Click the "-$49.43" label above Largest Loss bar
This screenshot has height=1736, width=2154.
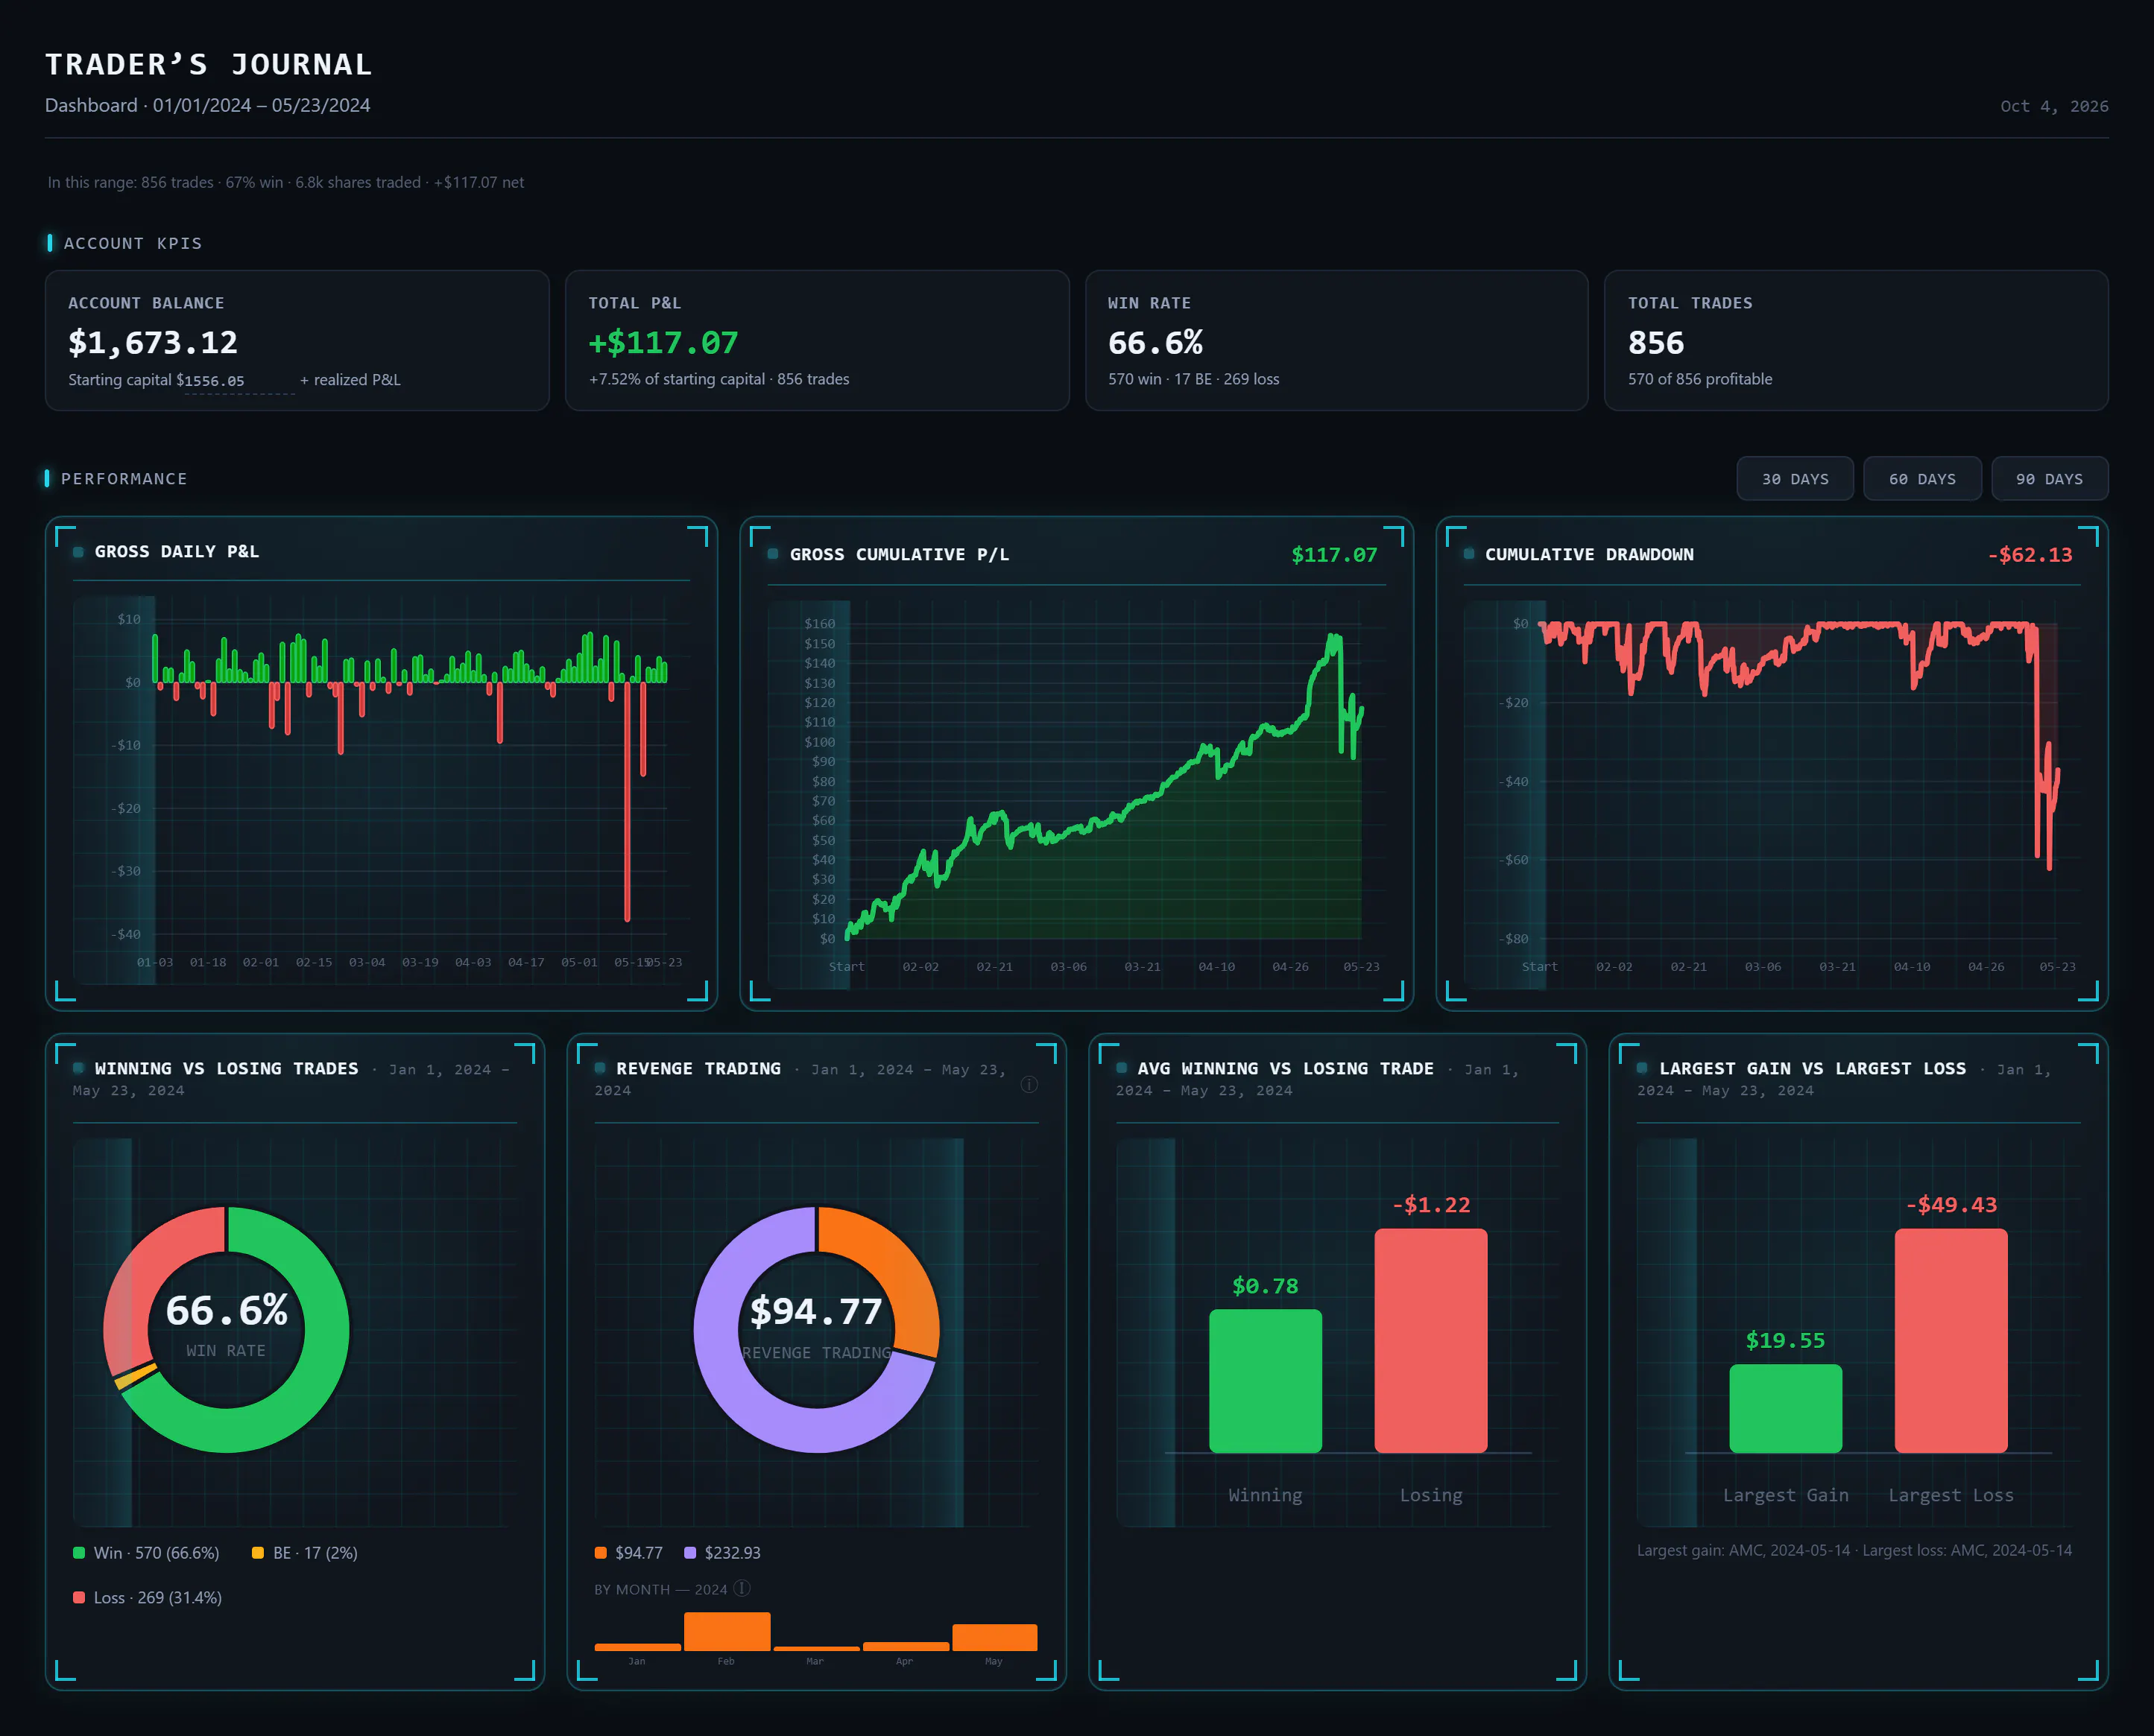(1951, 1205)
